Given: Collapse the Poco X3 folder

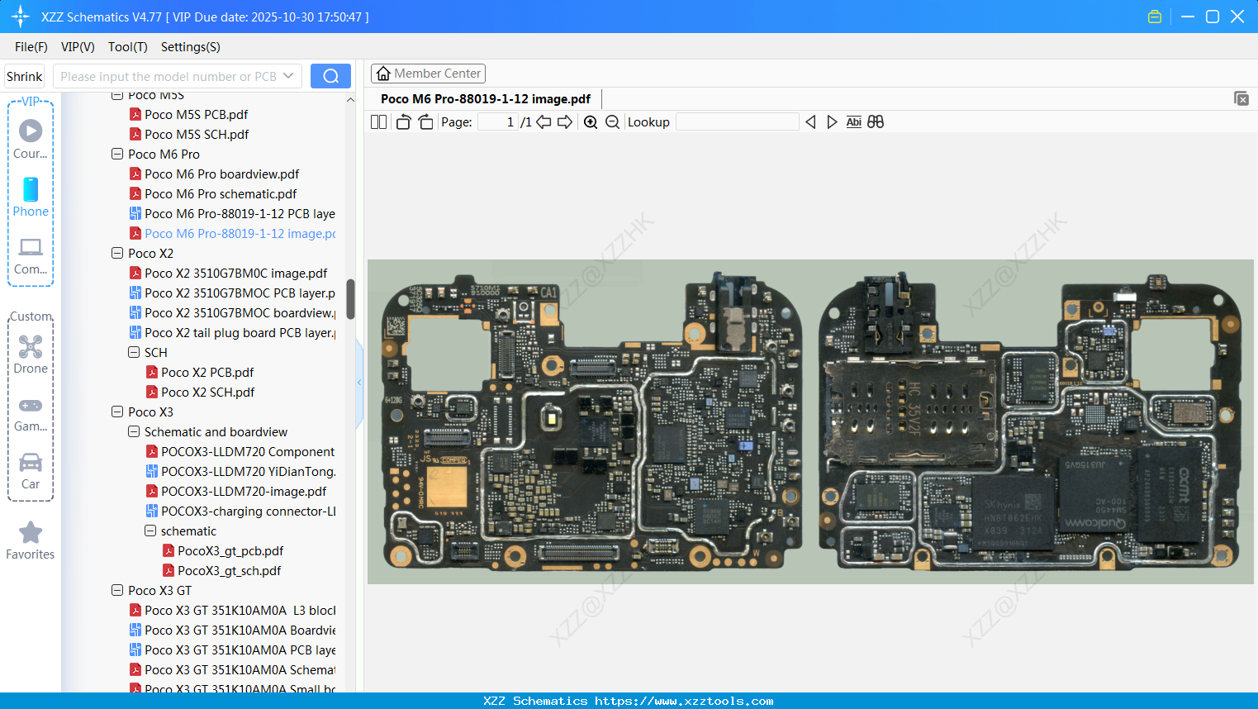Looking at the screenshot, I should pyautogui.click(x=117, y=412).
